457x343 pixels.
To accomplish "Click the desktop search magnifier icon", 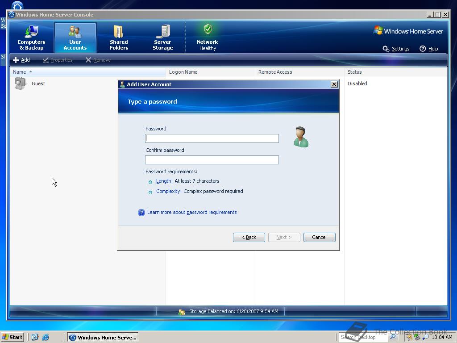I will pyautogui.click(x=392, y=337).
